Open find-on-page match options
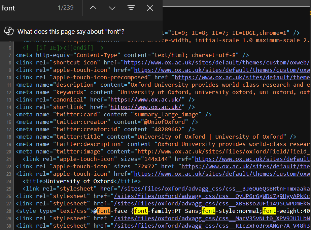 click(x=131, y=8)
